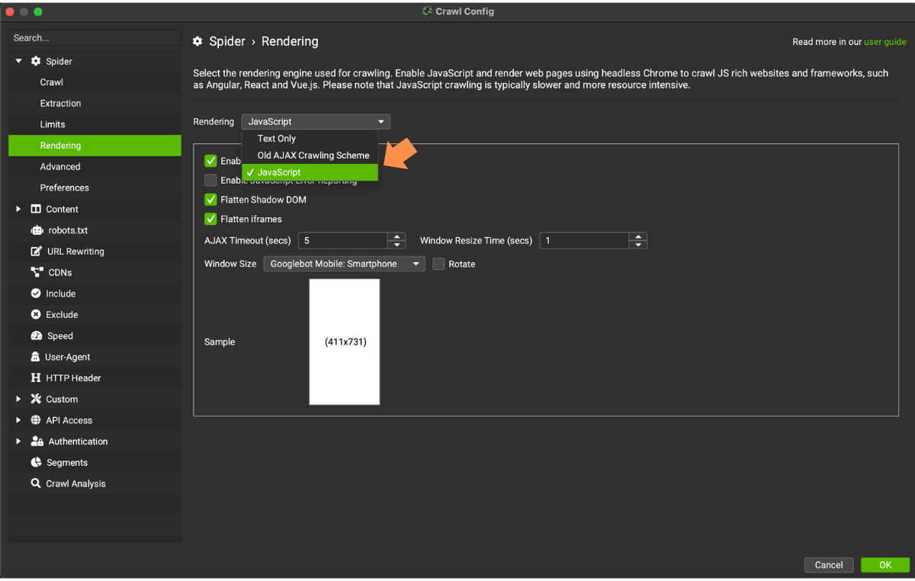Uncheck the Flatten iframes option
Image resolution: width=915 pixels, height=581 pixels.
[210, 219]
